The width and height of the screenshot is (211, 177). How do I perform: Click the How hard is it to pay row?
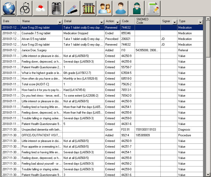[102, 90]
